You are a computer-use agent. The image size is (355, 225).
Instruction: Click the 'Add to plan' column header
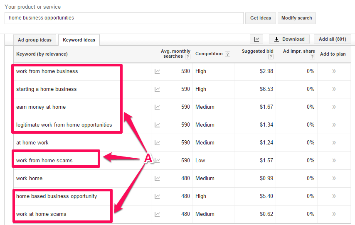click(x=333, y=54)
